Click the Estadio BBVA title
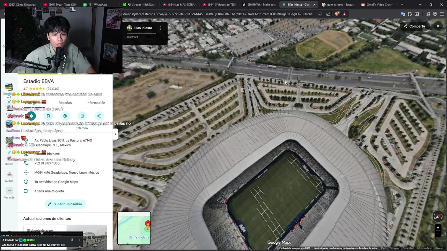Image resolution: width=447 pixels, height=251 pixels. click(x=38, y=81)
